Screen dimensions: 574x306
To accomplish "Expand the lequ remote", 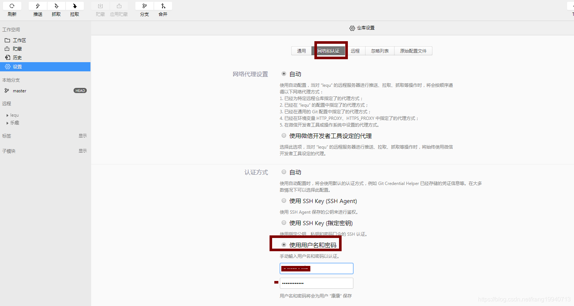I will click(7, 115).
